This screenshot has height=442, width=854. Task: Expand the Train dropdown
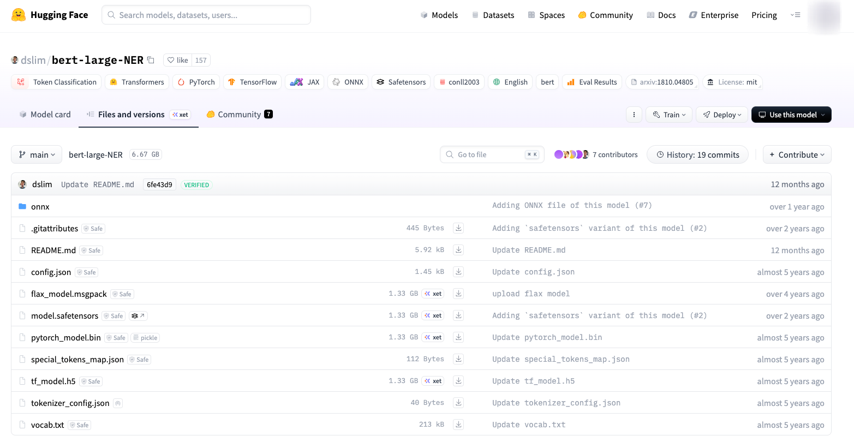click(669, 115)
